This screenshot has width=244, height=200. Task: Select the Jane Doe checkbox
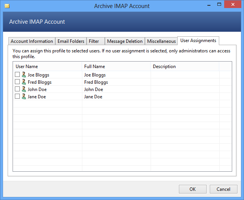17,96
